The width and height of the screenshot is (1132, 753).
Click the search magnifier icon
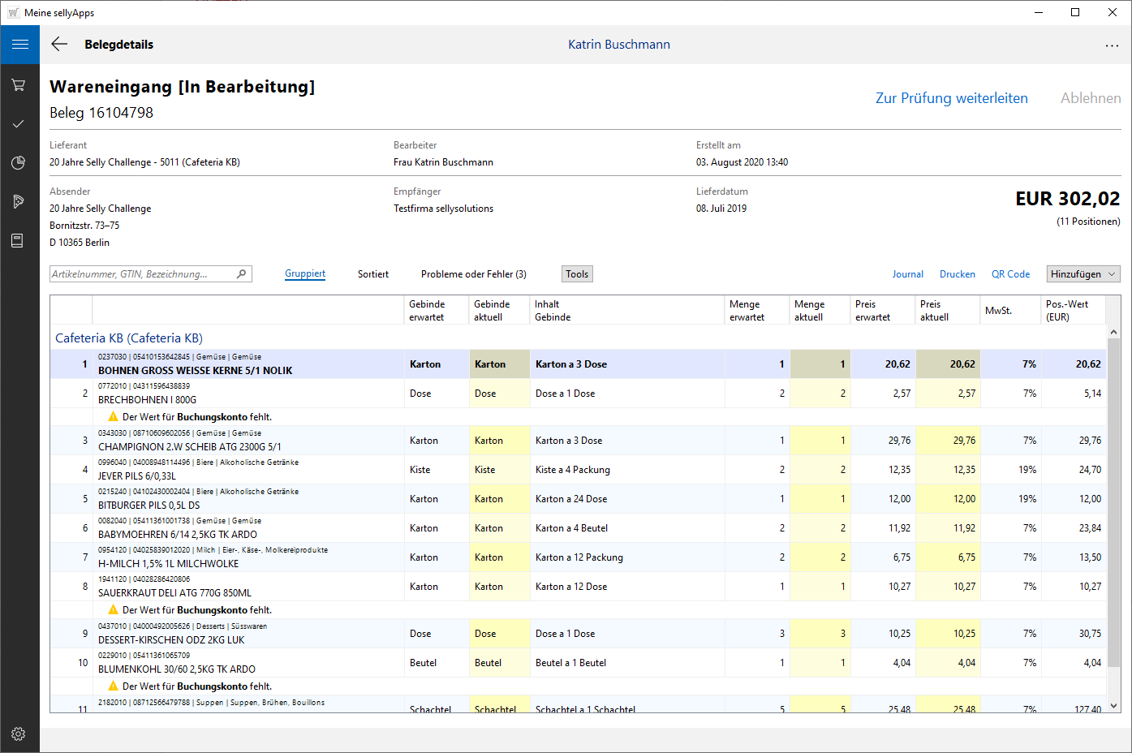coord(241,274)
